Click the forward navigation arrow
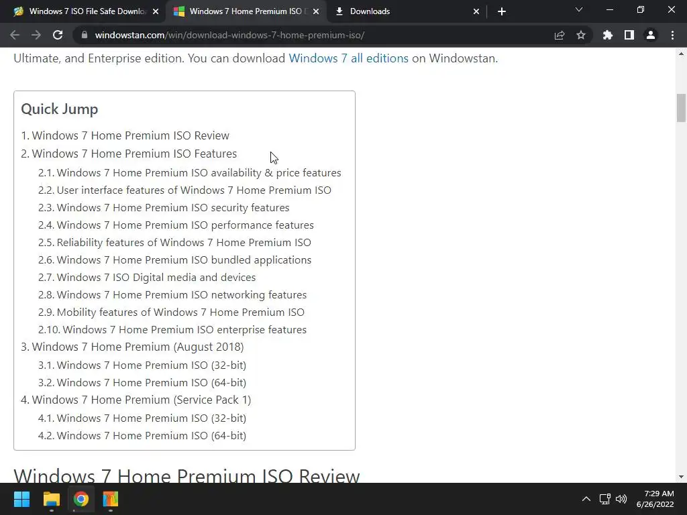This screenshot has height=515, width=687. click(36, 35)
